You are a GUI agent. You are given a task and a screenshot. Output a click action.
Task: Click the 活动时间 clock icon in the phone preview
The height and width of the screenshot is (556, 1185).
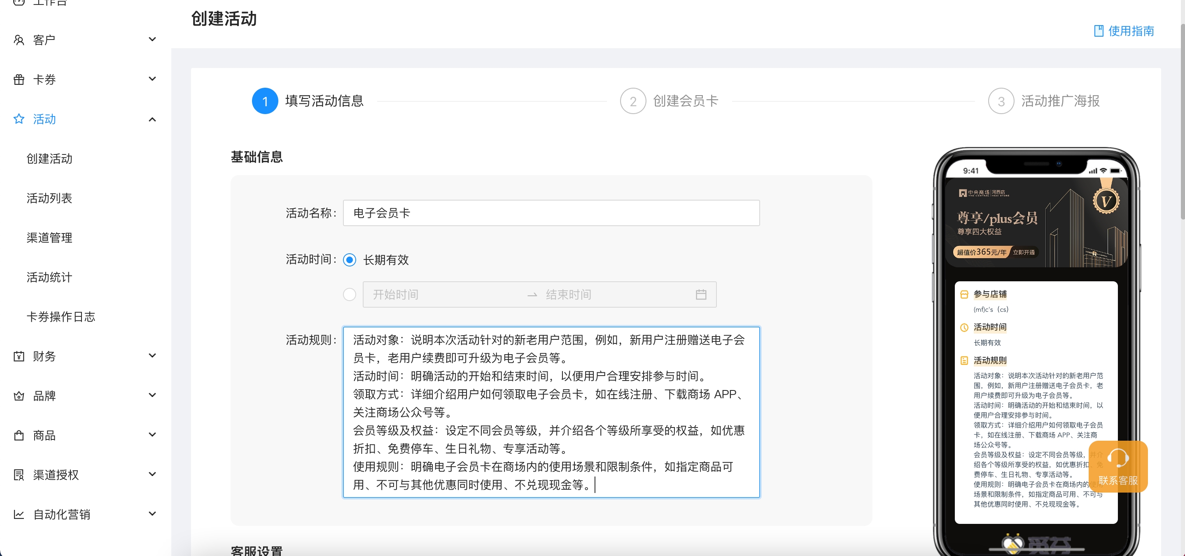pos(964,328)
